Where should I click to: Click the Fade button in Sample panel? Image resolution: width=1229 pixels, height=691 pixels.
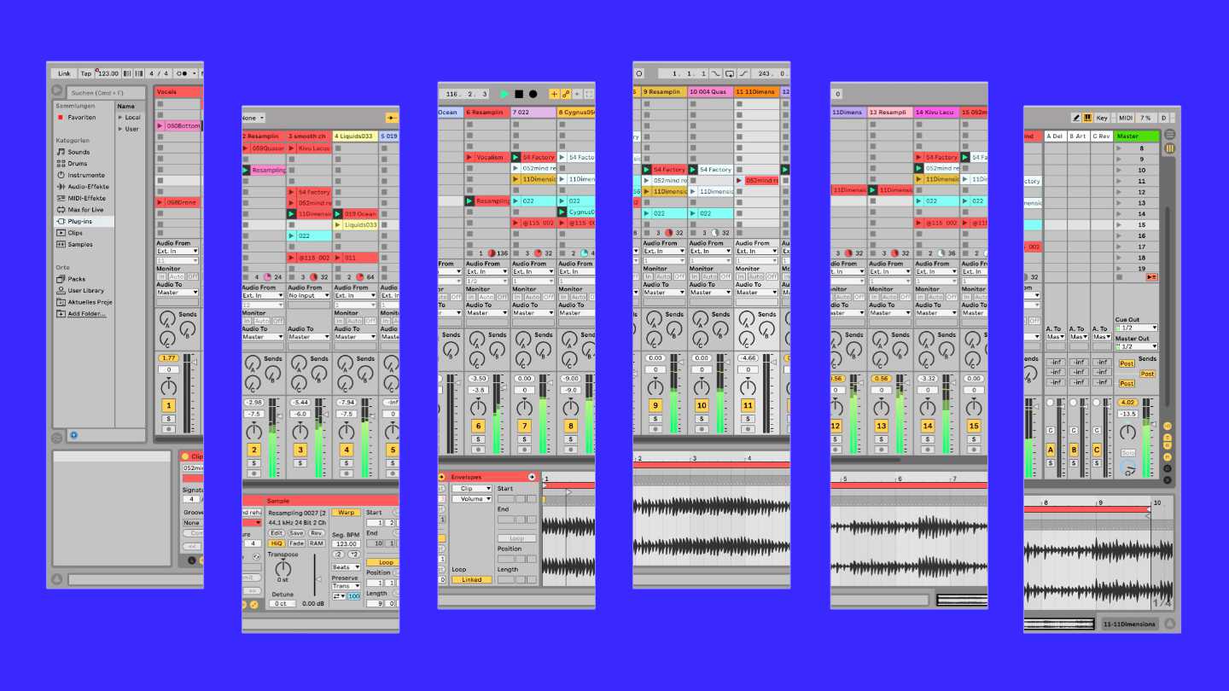pyautogui.click(x=296, y=543)
